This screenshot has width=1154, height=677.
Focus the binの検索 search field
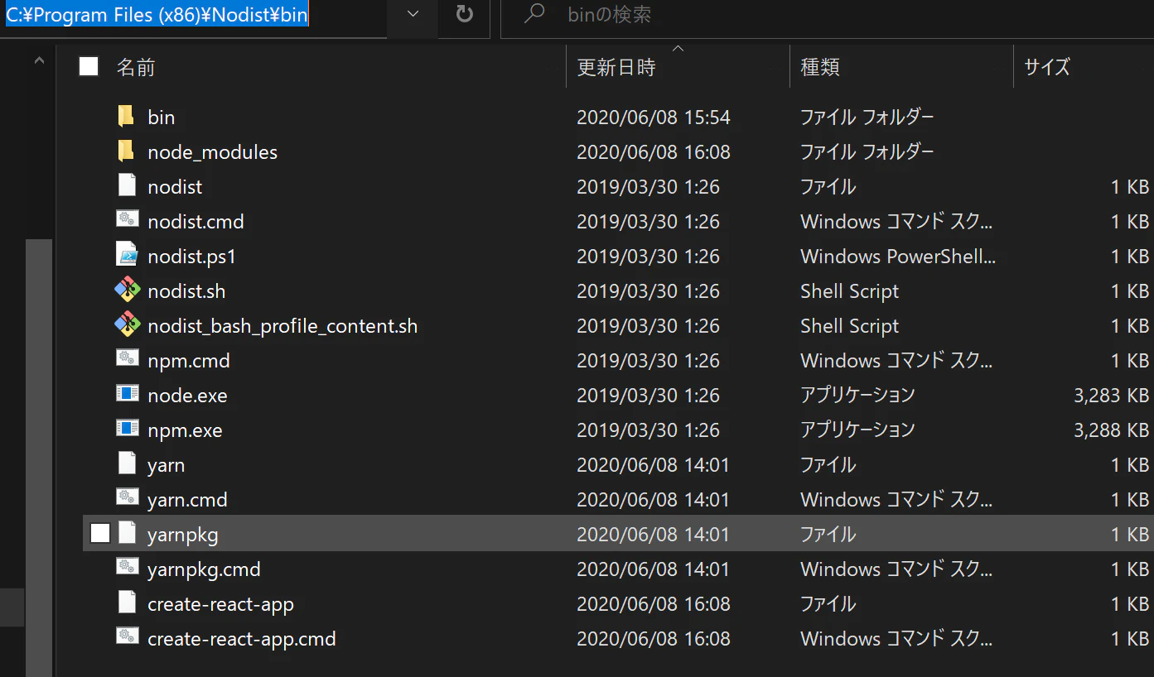[828, 16]
